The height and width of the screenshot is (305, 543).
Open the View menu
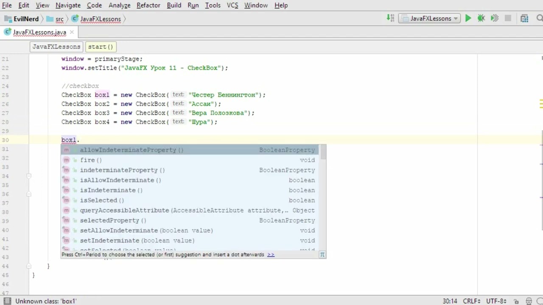coord(42,5)
